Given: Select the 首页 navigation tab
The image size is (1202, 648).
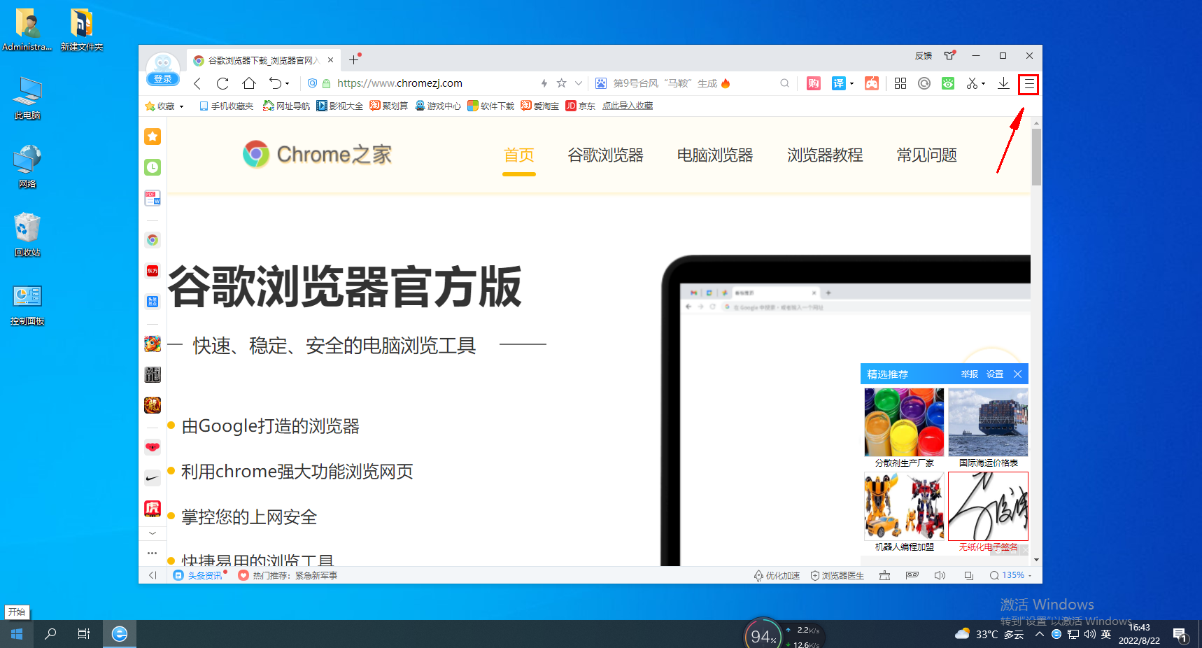Looking at the screenshot, I should pos(519,155).
